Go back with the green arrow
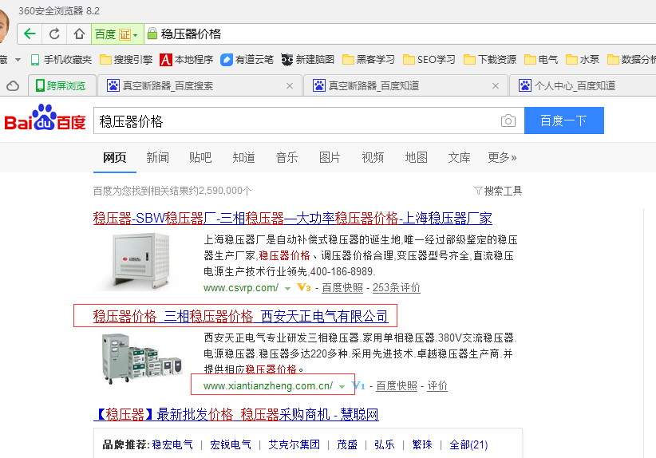The image size is (656, 458). coord(30,34)
